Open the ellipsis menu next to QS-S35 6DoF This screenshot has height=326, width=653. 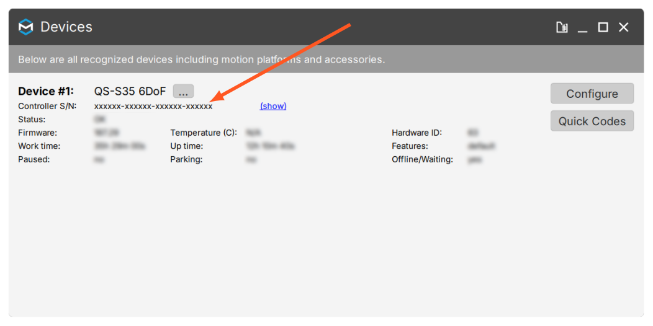[x=183, y=91]
